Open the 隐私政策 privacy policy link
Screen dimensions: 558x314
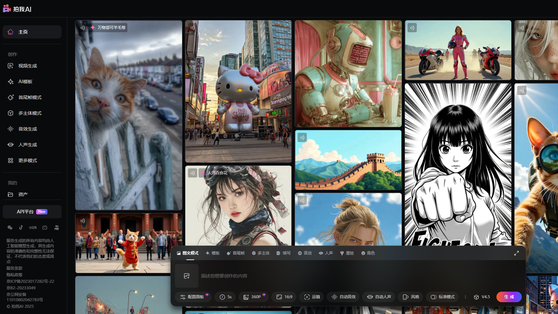click(14, 275)
